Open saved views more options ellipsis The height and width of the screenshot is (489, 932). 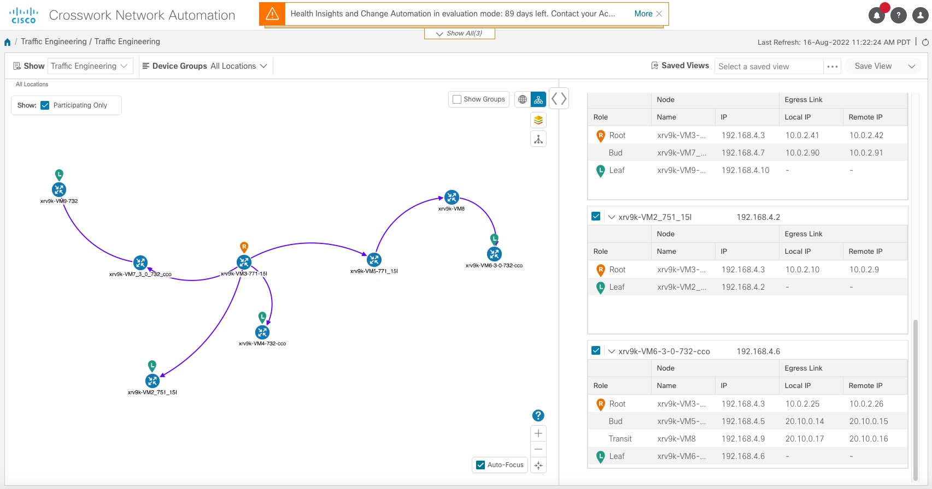(x=833, y=66)
